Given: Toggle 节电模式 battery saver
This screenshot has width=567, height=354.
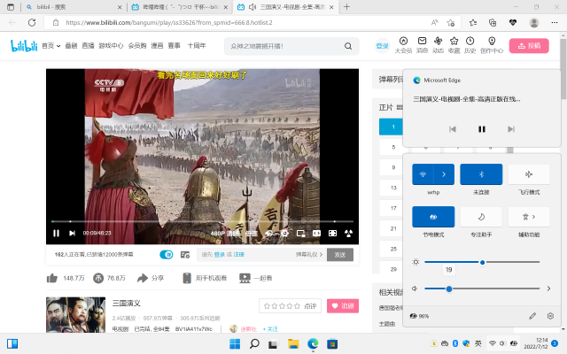Looking at the screenshot, I should click(x=433, y=217).
